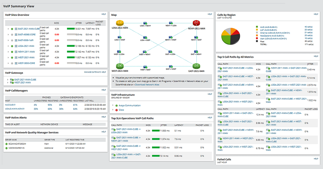Click the Download Network Atlas link

point(146,84)
